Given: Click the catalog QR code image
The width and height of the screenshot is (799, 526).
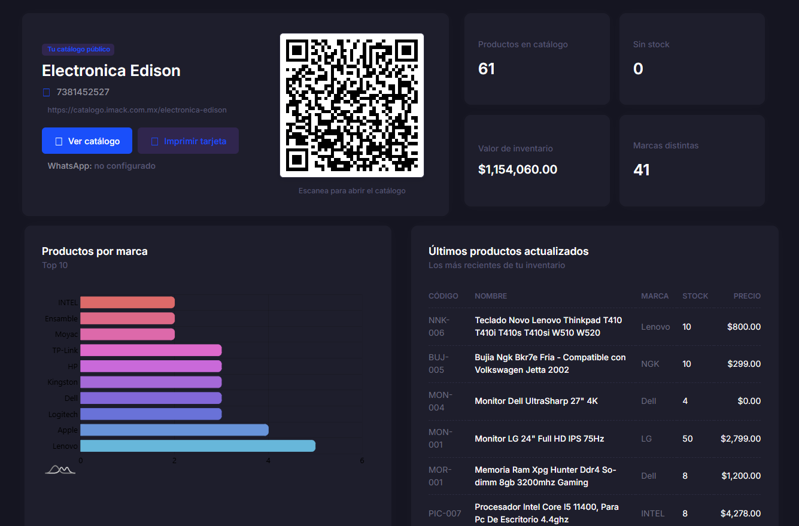Looking at the screenshot, I should pos(352,105).
